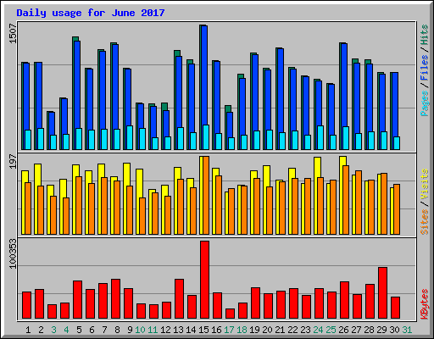Click day 16 on the bottom axis
The width and height of the screenshot is (434, 339).
pyautogui.click(x=216, y=330)
